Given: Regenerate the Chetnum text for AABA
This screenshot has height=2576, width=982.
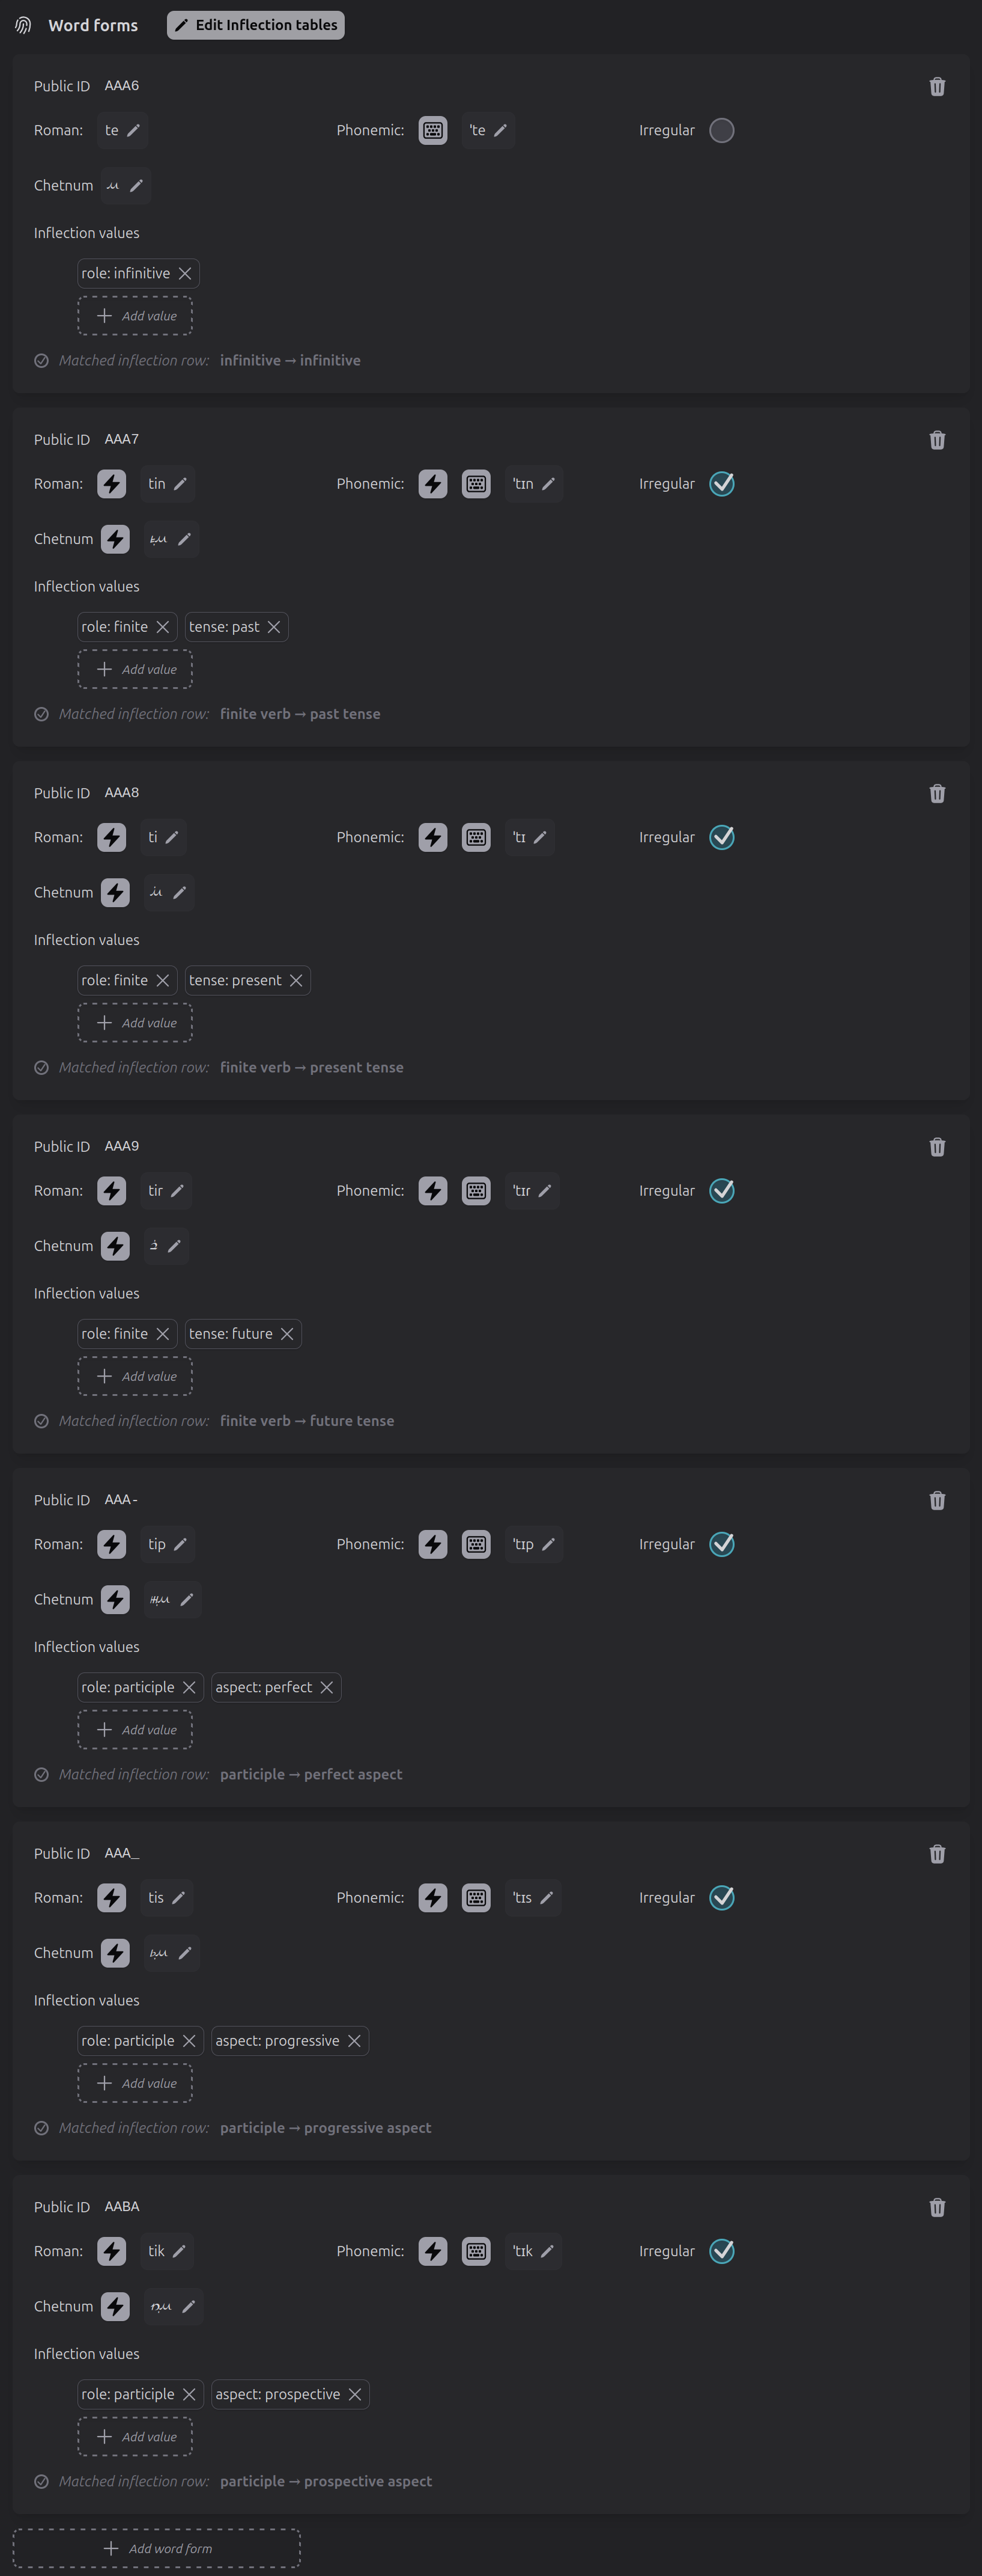Looking at the screenshot, I should (x=115, y=2307).
